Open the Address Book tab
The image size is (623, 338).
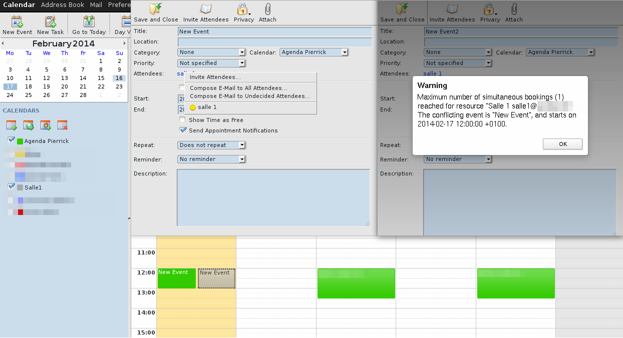point(63,5)
